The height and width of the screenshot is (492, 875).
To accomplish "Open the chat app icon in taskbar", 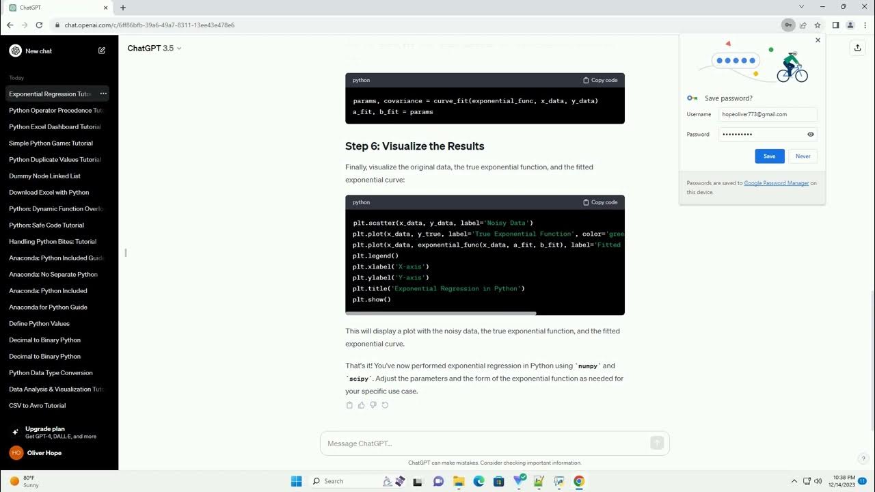I will pyautogui.click(x=439, y=481).
